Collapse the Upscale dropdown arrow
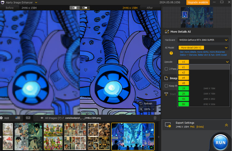Image resolution: width=232 pixels, height=151 pixels. [x=227, y=62]
